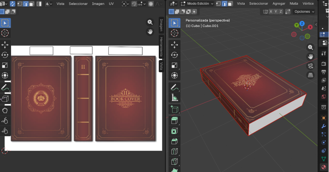Viewport: 329px width, 172px height.
Task: Choose the Extrude Region tool
Action: click(x=174, y=121)
